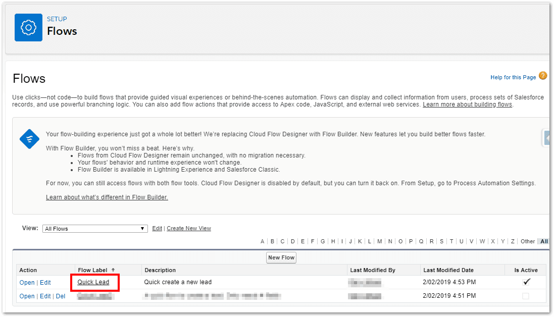Image resolution: width=554 pixels, height=317 pixels.
Task: Toggle the Is Active checkbox in second row
Action: (x=526, y=296)
